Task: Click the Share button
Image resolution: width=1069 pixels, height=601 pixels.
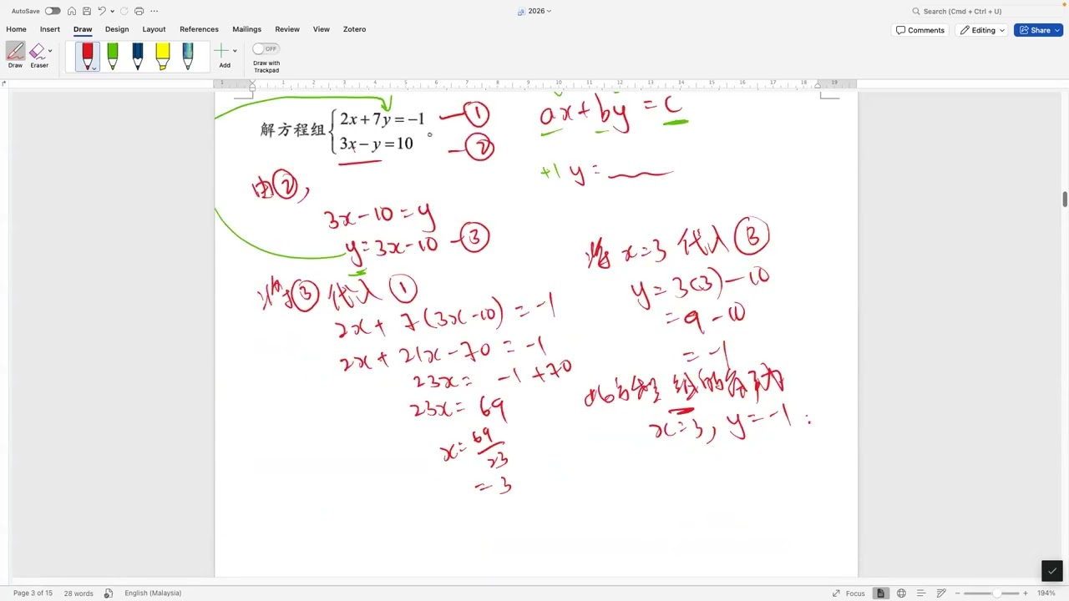Action: 1038,30
